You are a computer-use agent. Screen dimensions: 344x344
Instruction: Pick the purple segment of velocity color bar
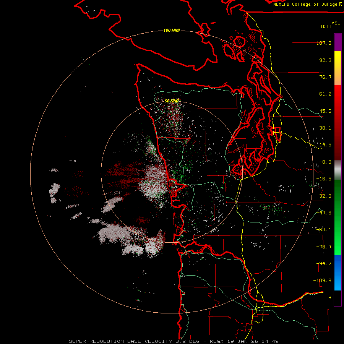[338, 43]
